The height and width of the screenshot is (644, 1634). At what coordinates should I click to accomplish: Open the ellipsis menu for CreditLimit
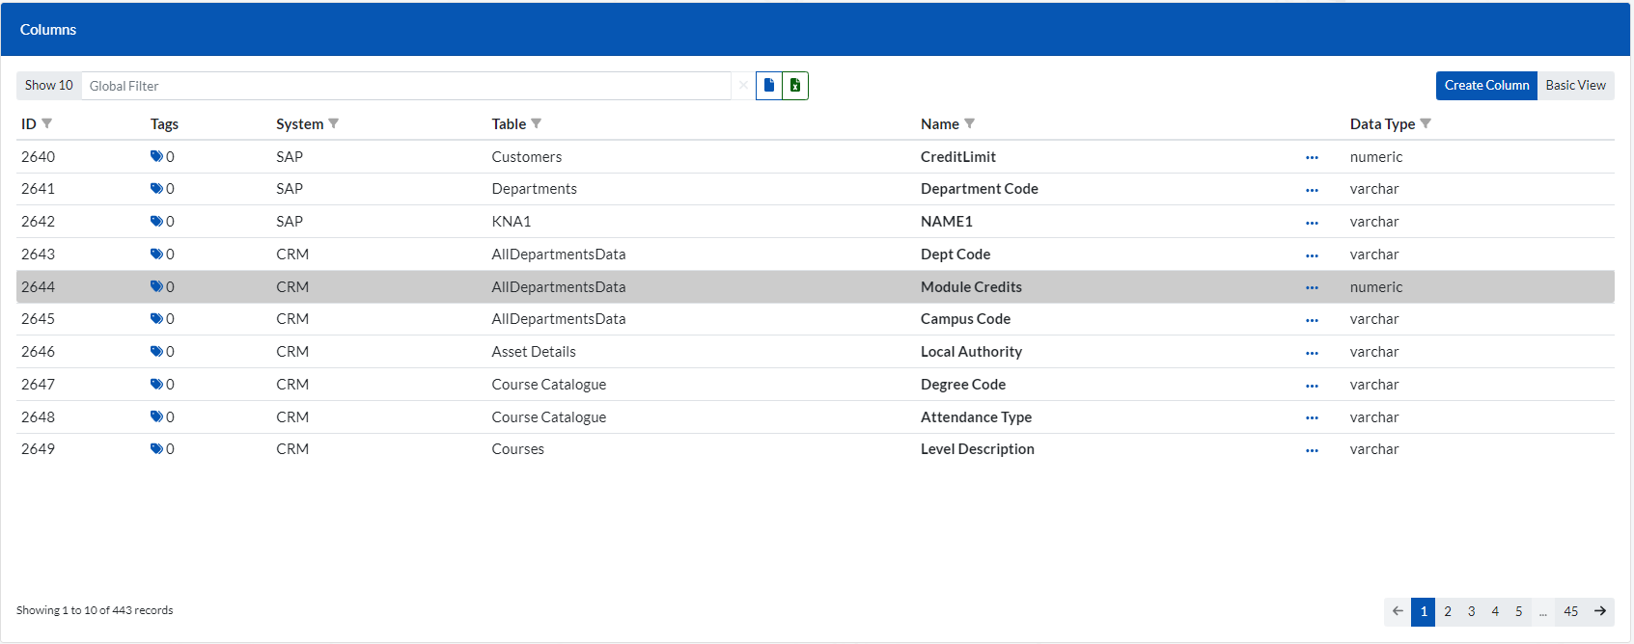1312,157
